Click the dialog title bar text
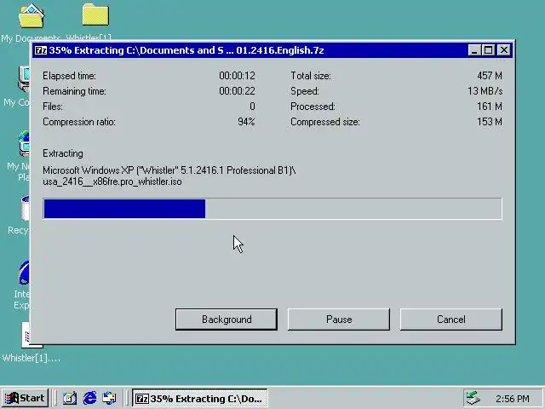This screenshot has height=409, width=545. click(186, 50)
